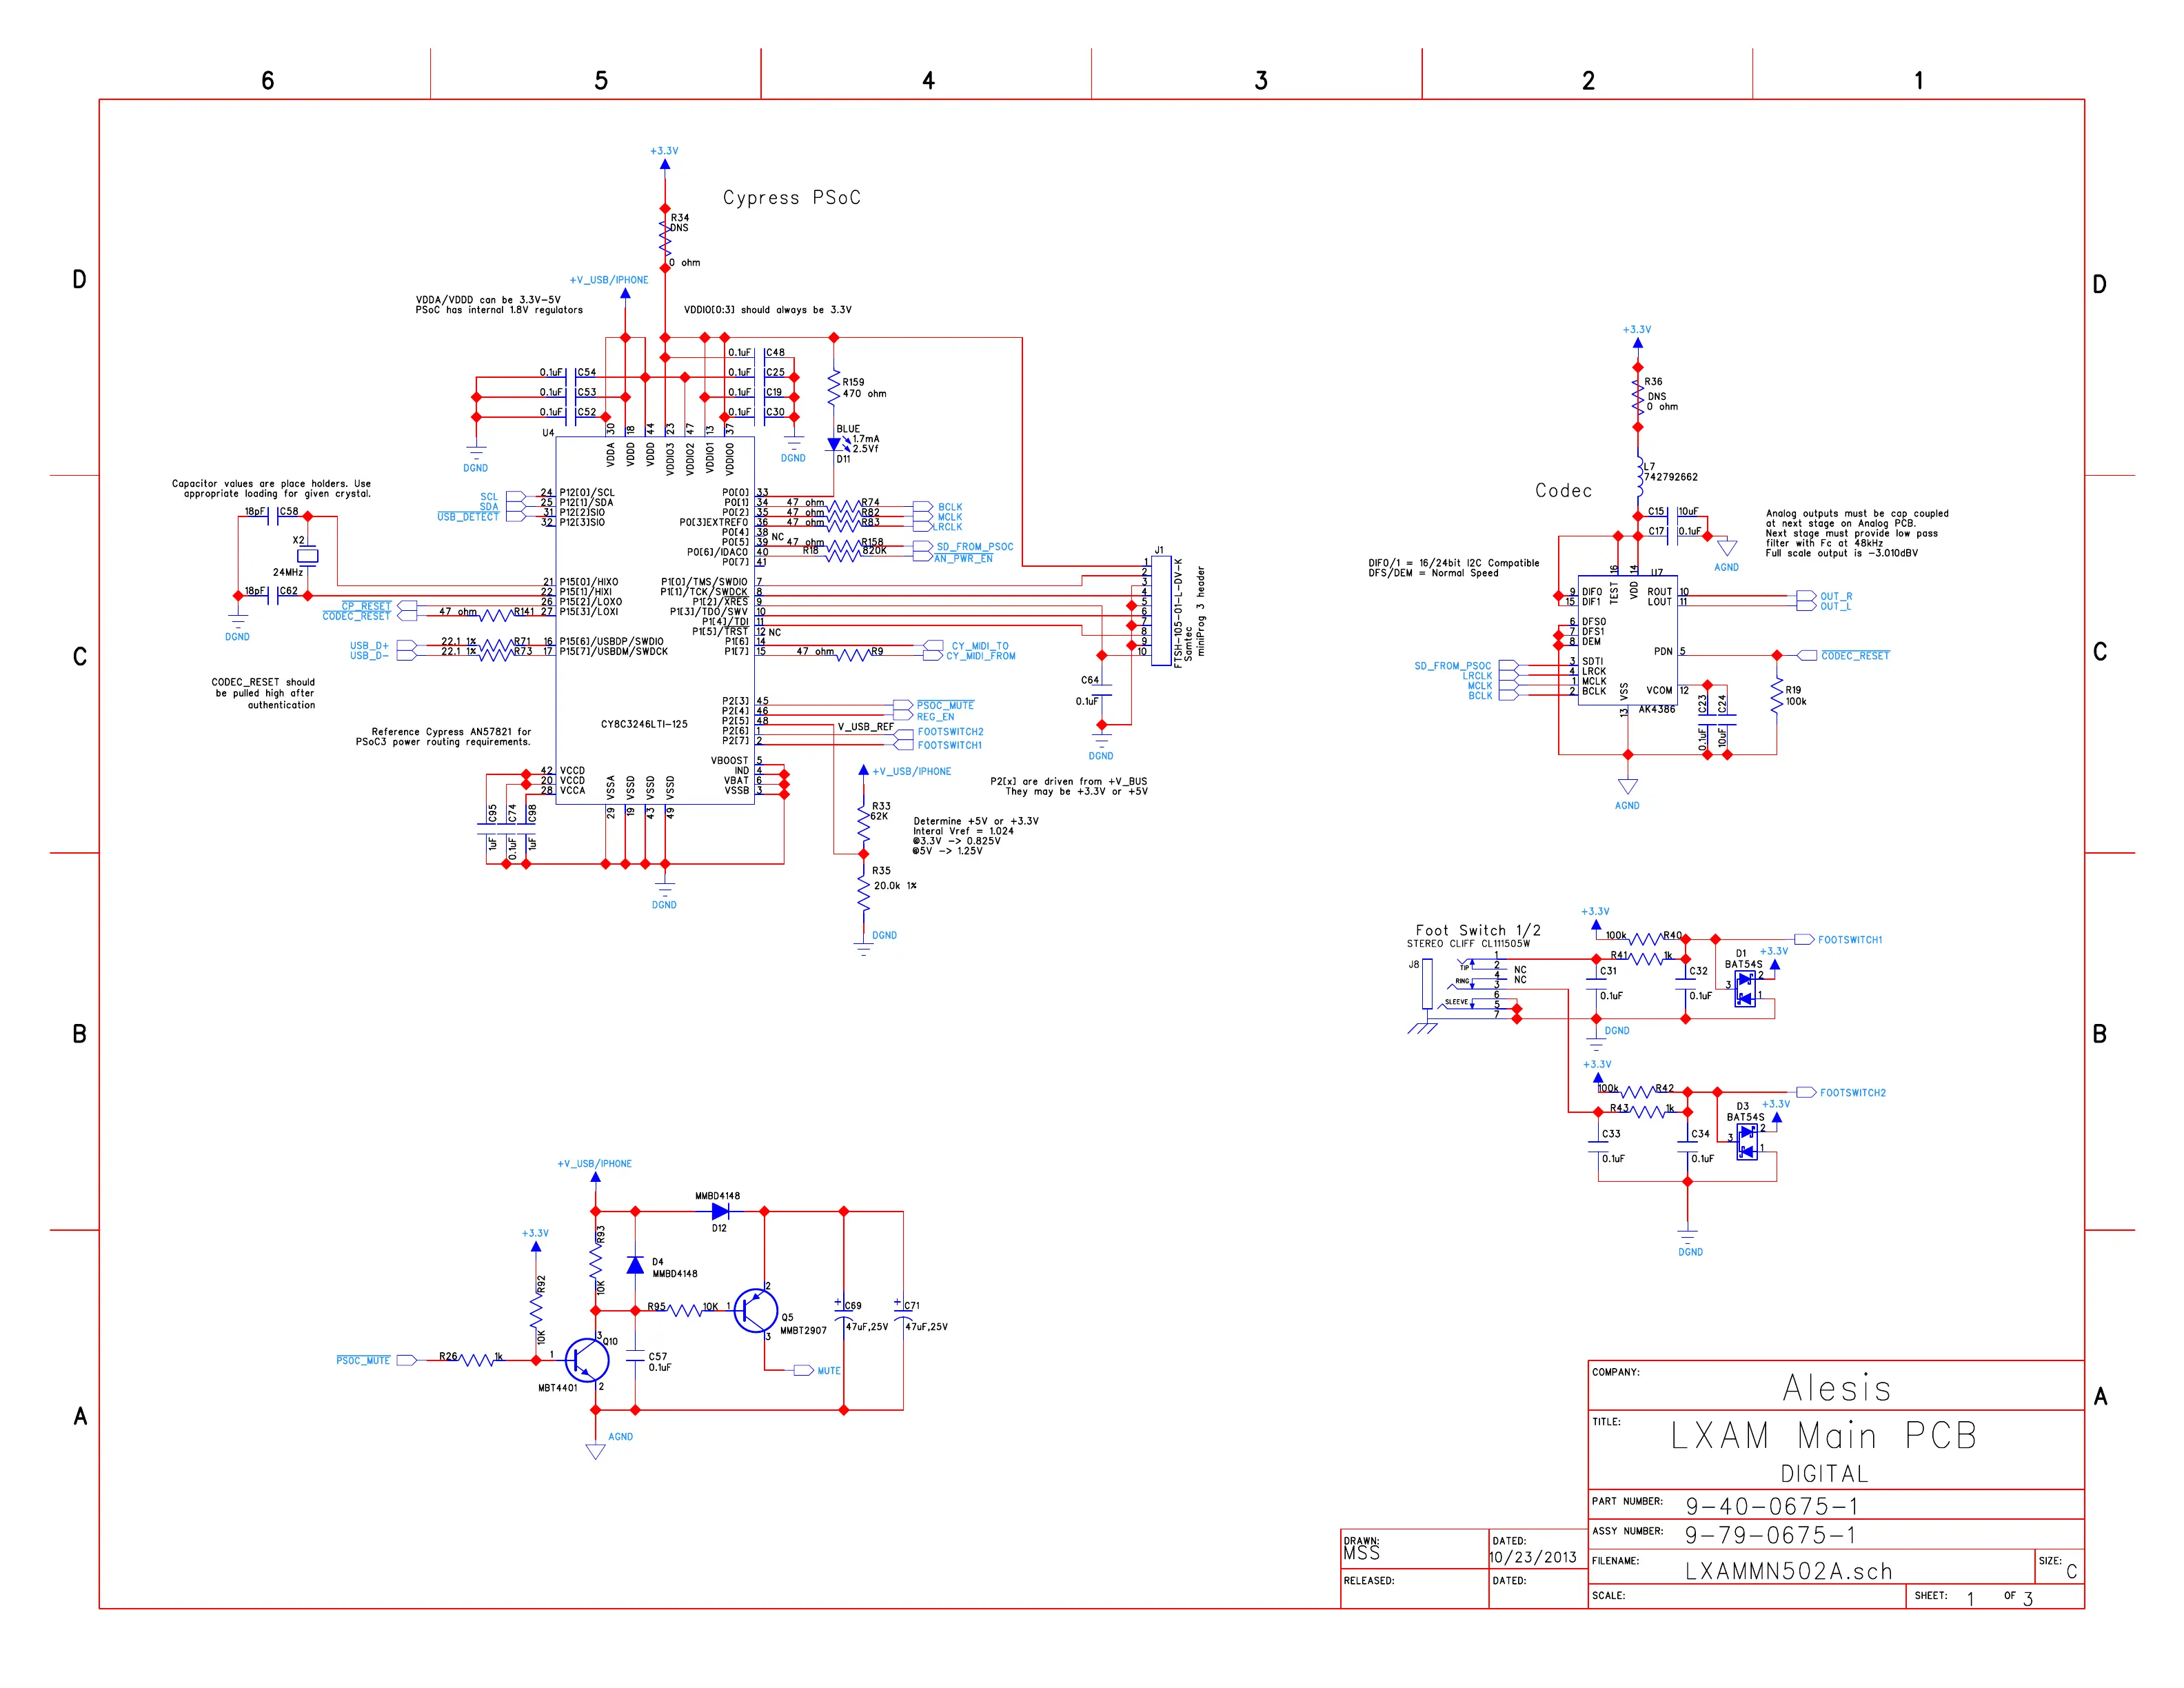Click the MUTE output port symbol
Viewport: 2184px width, 1688px height.
[804, 1370]
